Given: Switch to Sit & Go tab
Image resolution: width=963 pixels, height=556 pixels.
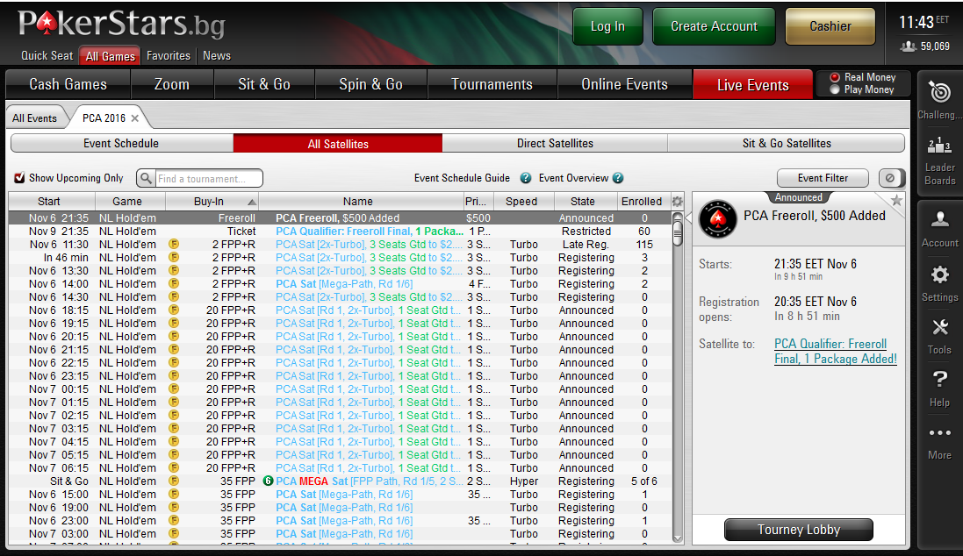Looking at the screenshot, I should pos(264,84).
